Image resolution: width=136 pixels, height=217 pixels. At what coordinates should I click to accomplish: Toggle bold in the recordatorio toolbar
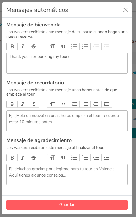click(x=12, y=104)
